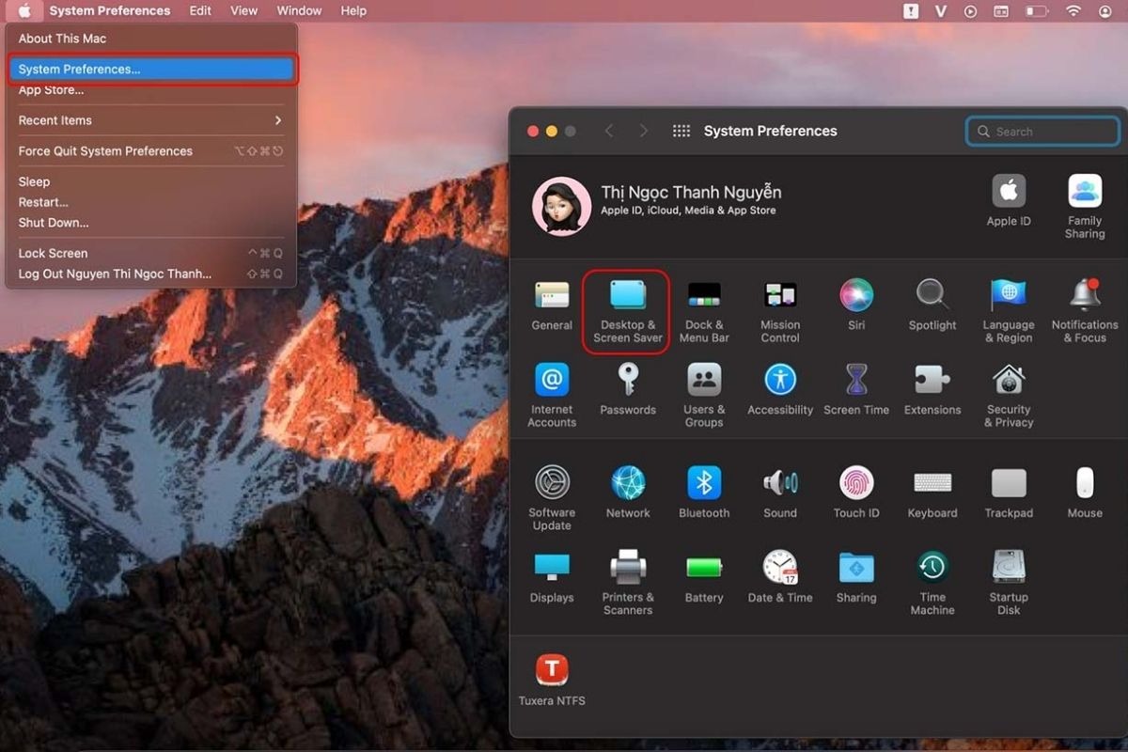Open the Edit menu
1128x752 pixels.
point(200,11)
